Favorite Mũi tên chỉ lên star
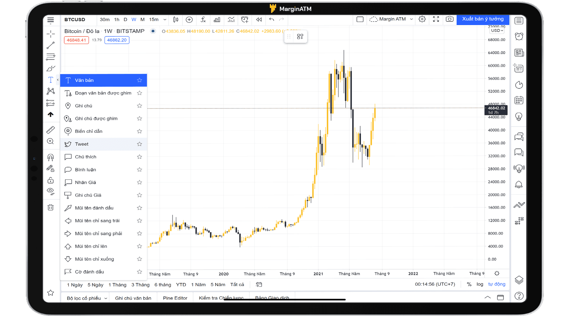The image size is (570, 316). point(139,246)
